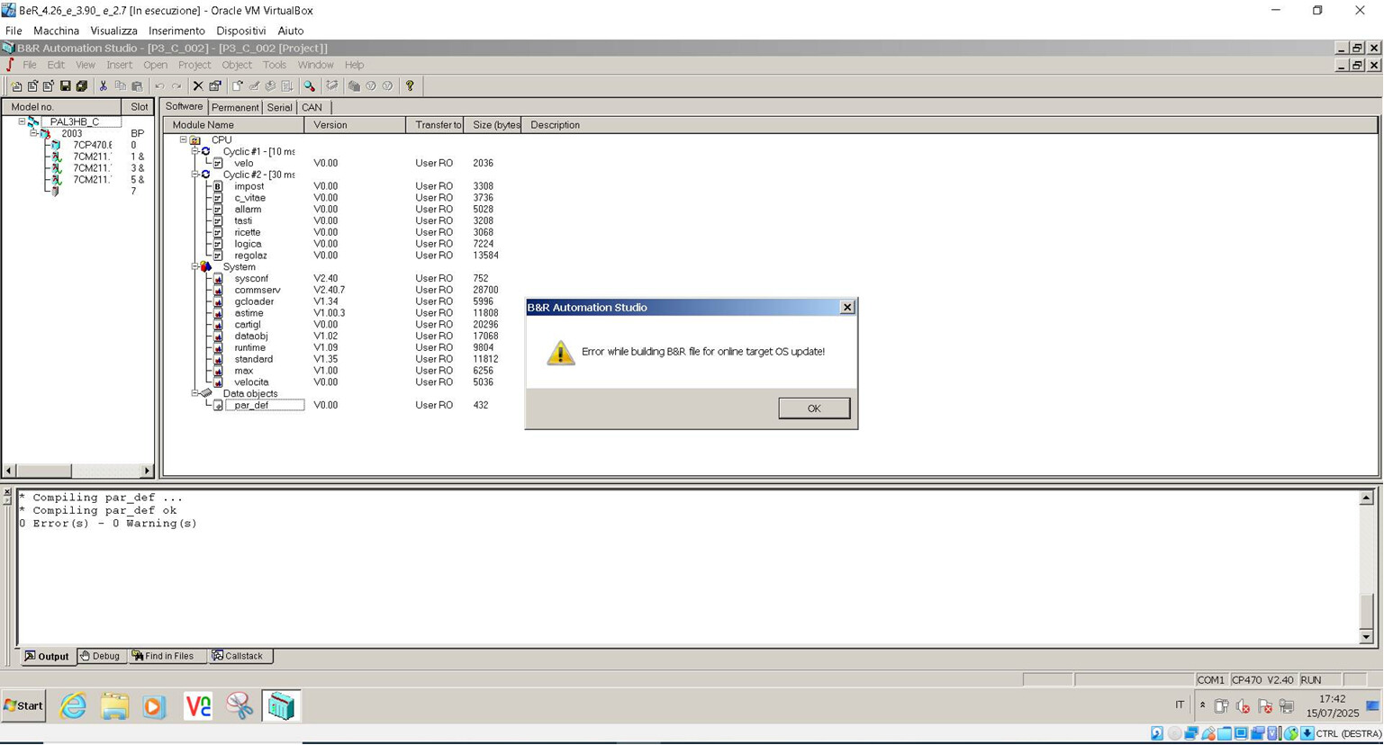Click the Cut scissors toolbar icon

tap(104, 86)
